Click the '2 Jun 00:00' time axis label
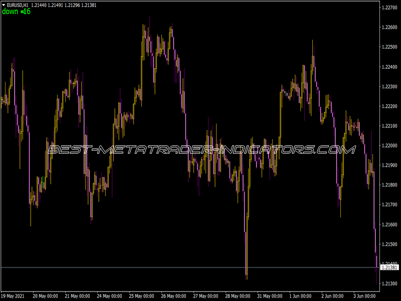This screenshot has height=301, width=401. (332, 296)
